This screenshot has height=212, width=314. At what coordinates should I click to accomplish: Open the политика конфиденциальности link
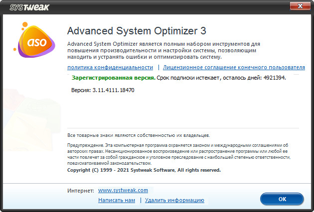tap(110, 67)
